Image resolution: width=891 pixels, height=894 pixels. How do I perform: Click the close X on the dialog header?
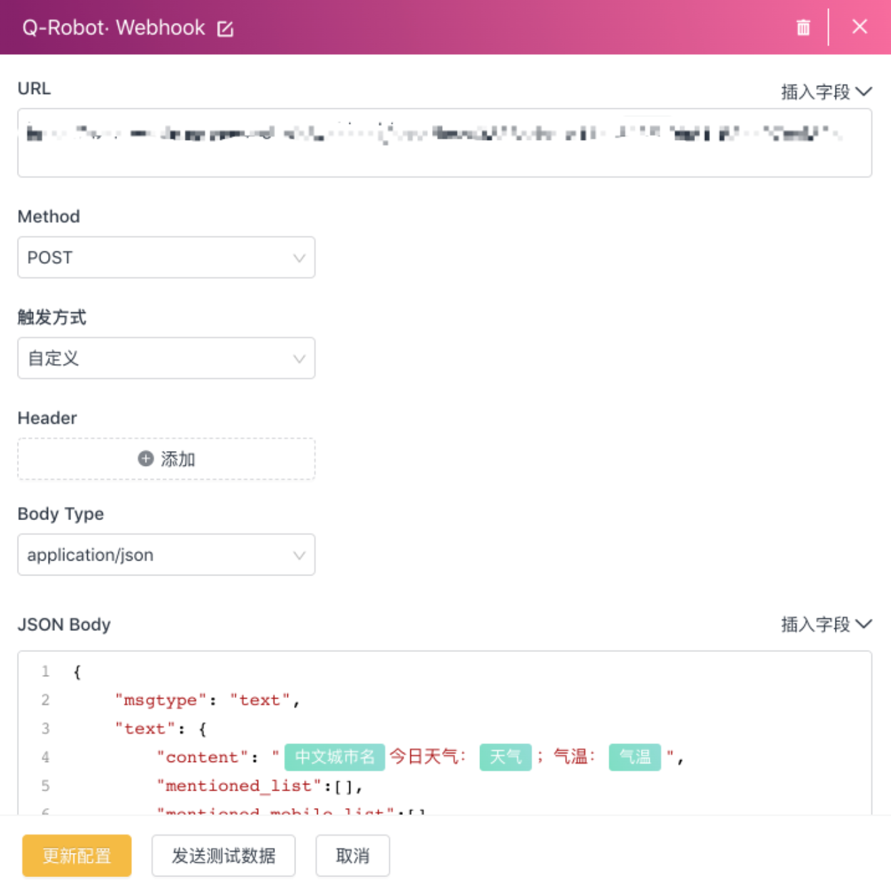860,27
